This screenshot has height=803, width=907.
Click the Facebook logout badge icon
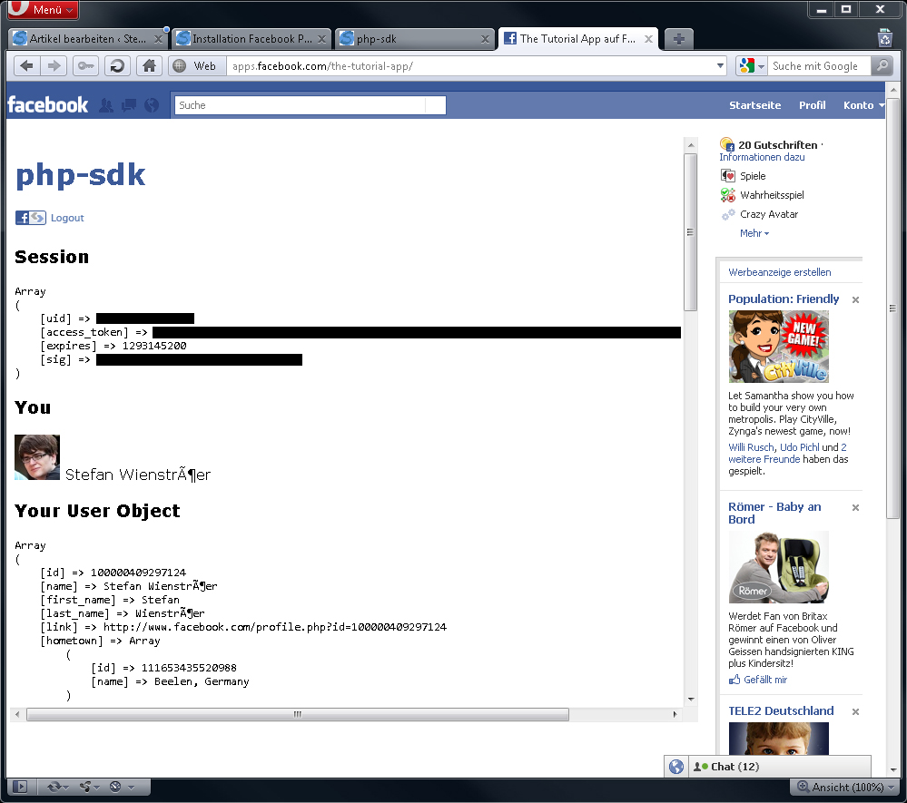click(31, 218)
